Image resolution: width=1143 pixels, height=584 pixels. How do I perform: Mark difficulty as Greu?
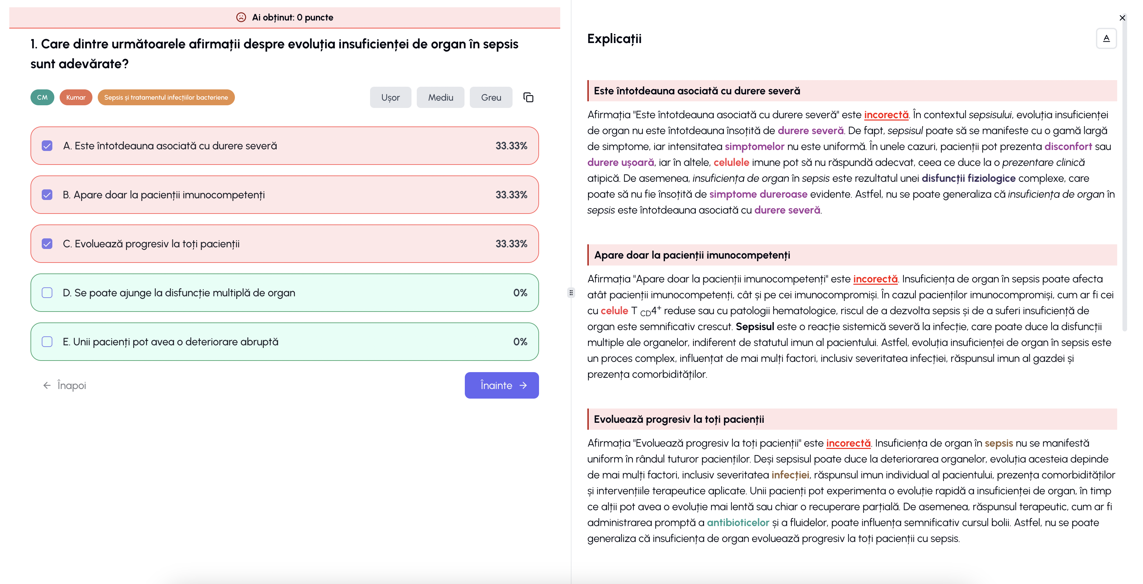tap(491, 97)
